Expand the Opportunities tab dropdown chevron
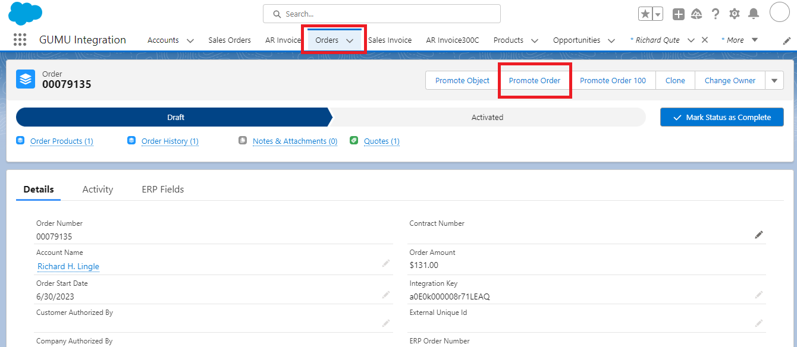Viewport: 797px width, 347px height. pyautogui.click(x=611, y=40)
